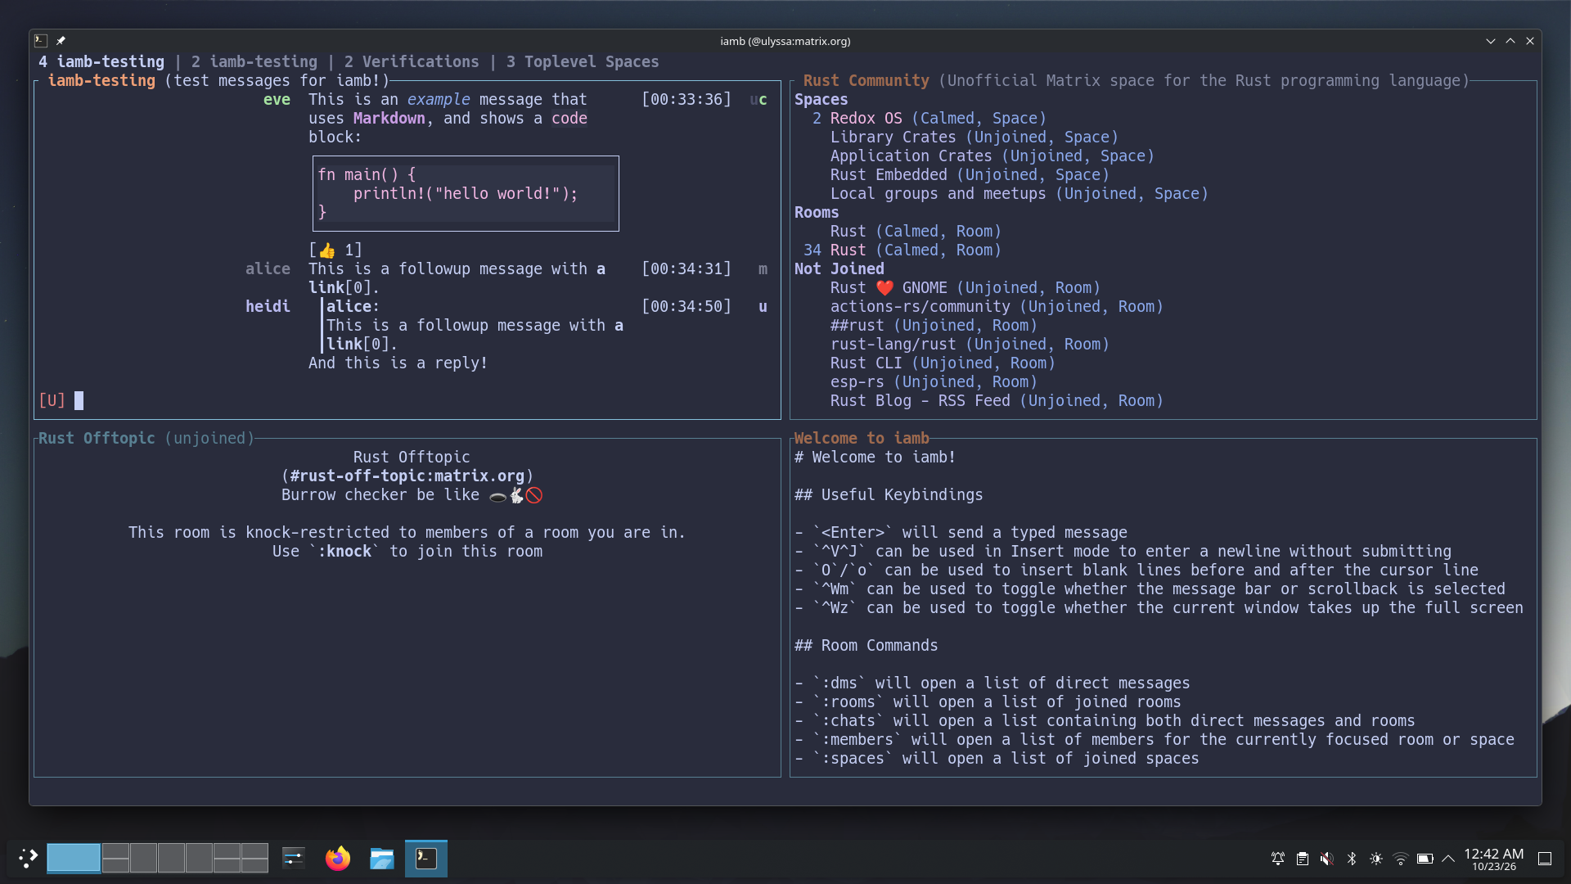Image resolution: width=1571 pixels, height=884 pixels.
Task: Expand the hidden system tray icons arrow
Action: point(1447,859)
